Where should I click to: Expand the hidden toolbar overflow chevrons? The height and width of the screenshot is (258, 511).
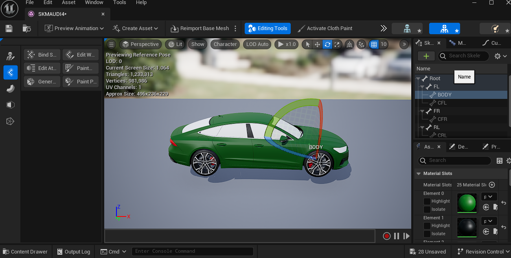384,28
